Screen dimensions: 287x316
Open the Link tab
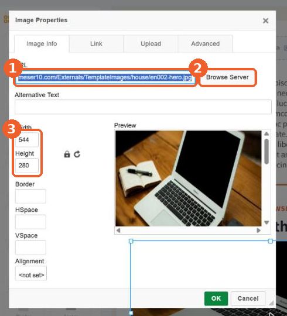(96, 44)
